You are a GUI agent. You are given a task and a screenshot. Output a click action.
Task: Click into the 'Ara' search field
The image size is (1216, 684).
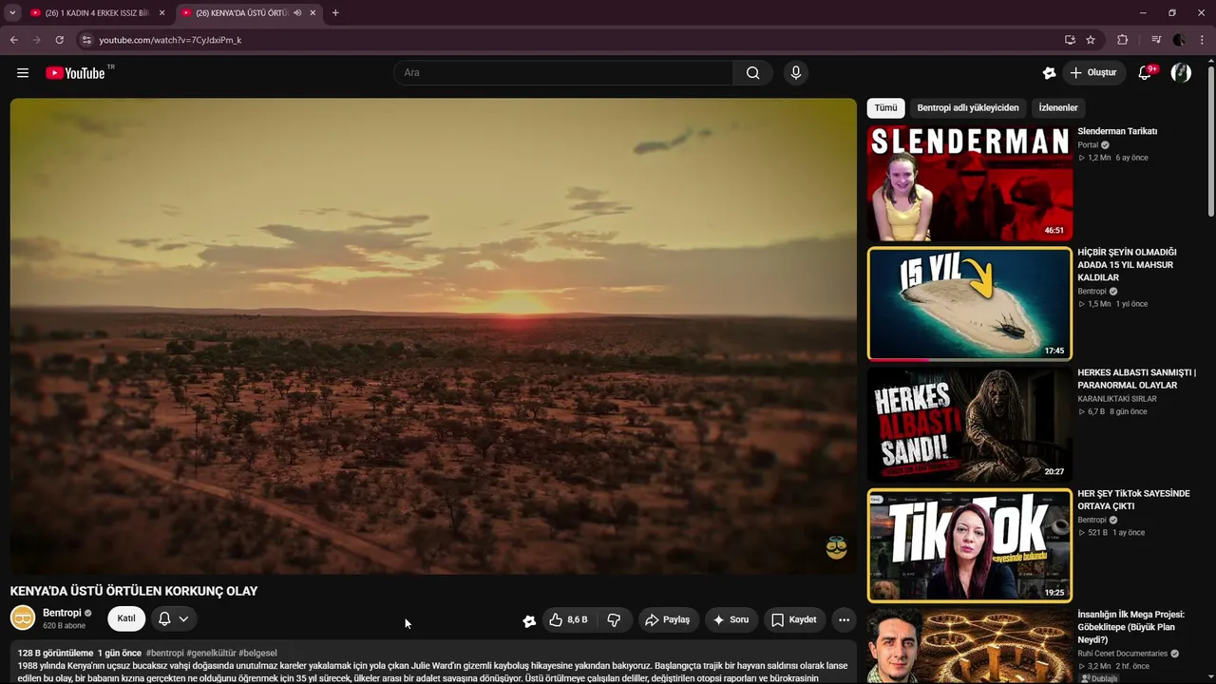point(563,73)
